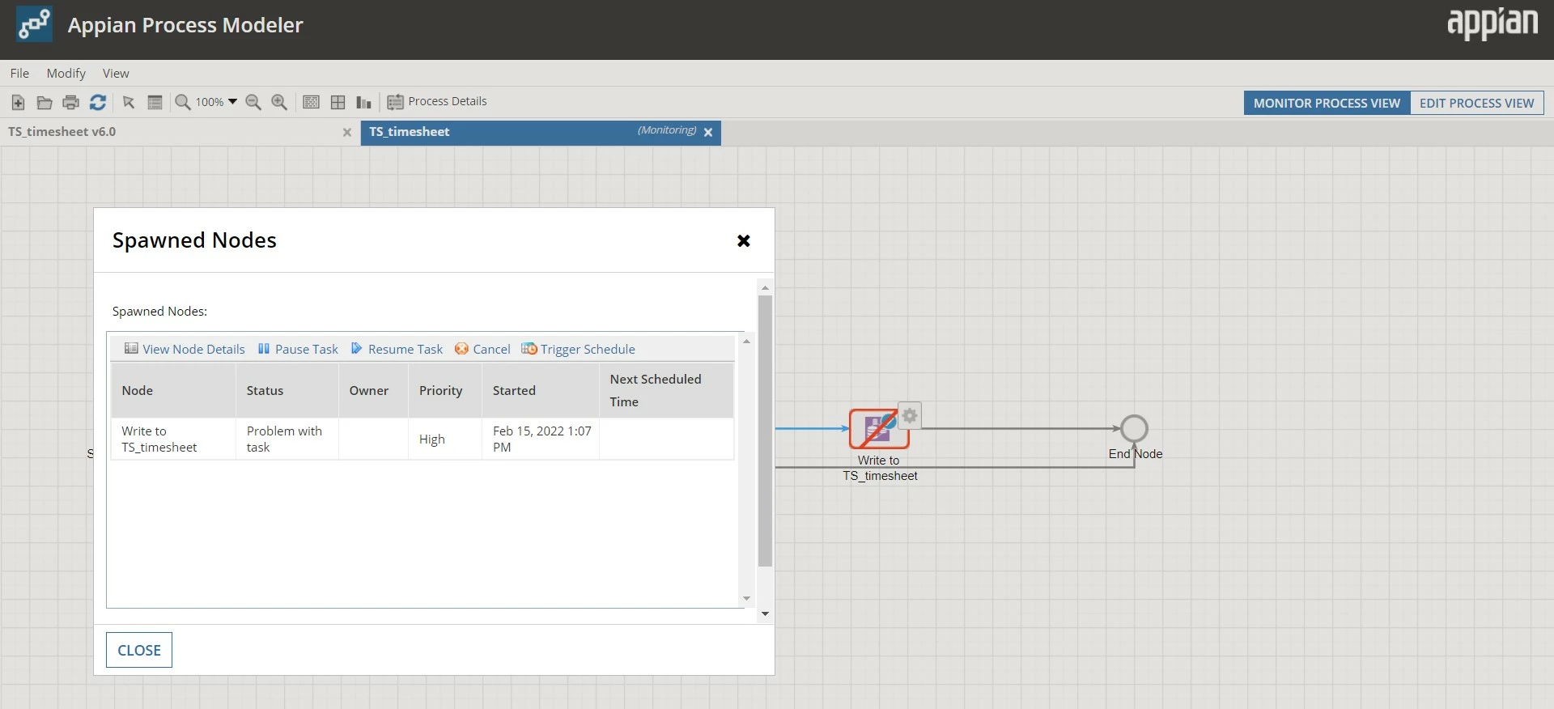1554x709 pixels.
Task: Click Cancel in the spawned nodes toolbar
Action: tap(482, 349)
